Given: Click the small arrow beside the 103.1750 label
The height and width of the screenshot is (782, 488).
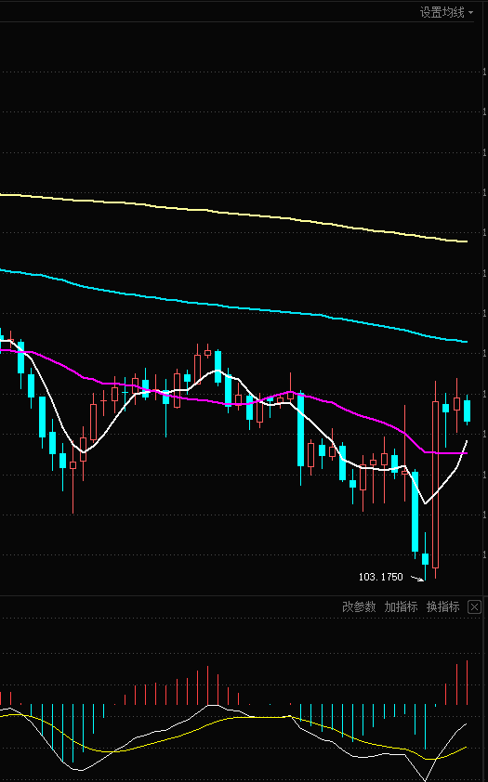Looking at the screenshot, I should [417, 578].
